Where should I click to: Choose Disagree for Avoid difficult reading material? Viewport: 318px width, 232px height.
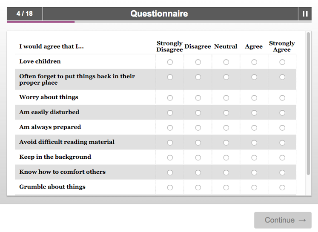(x=198, y=143)
